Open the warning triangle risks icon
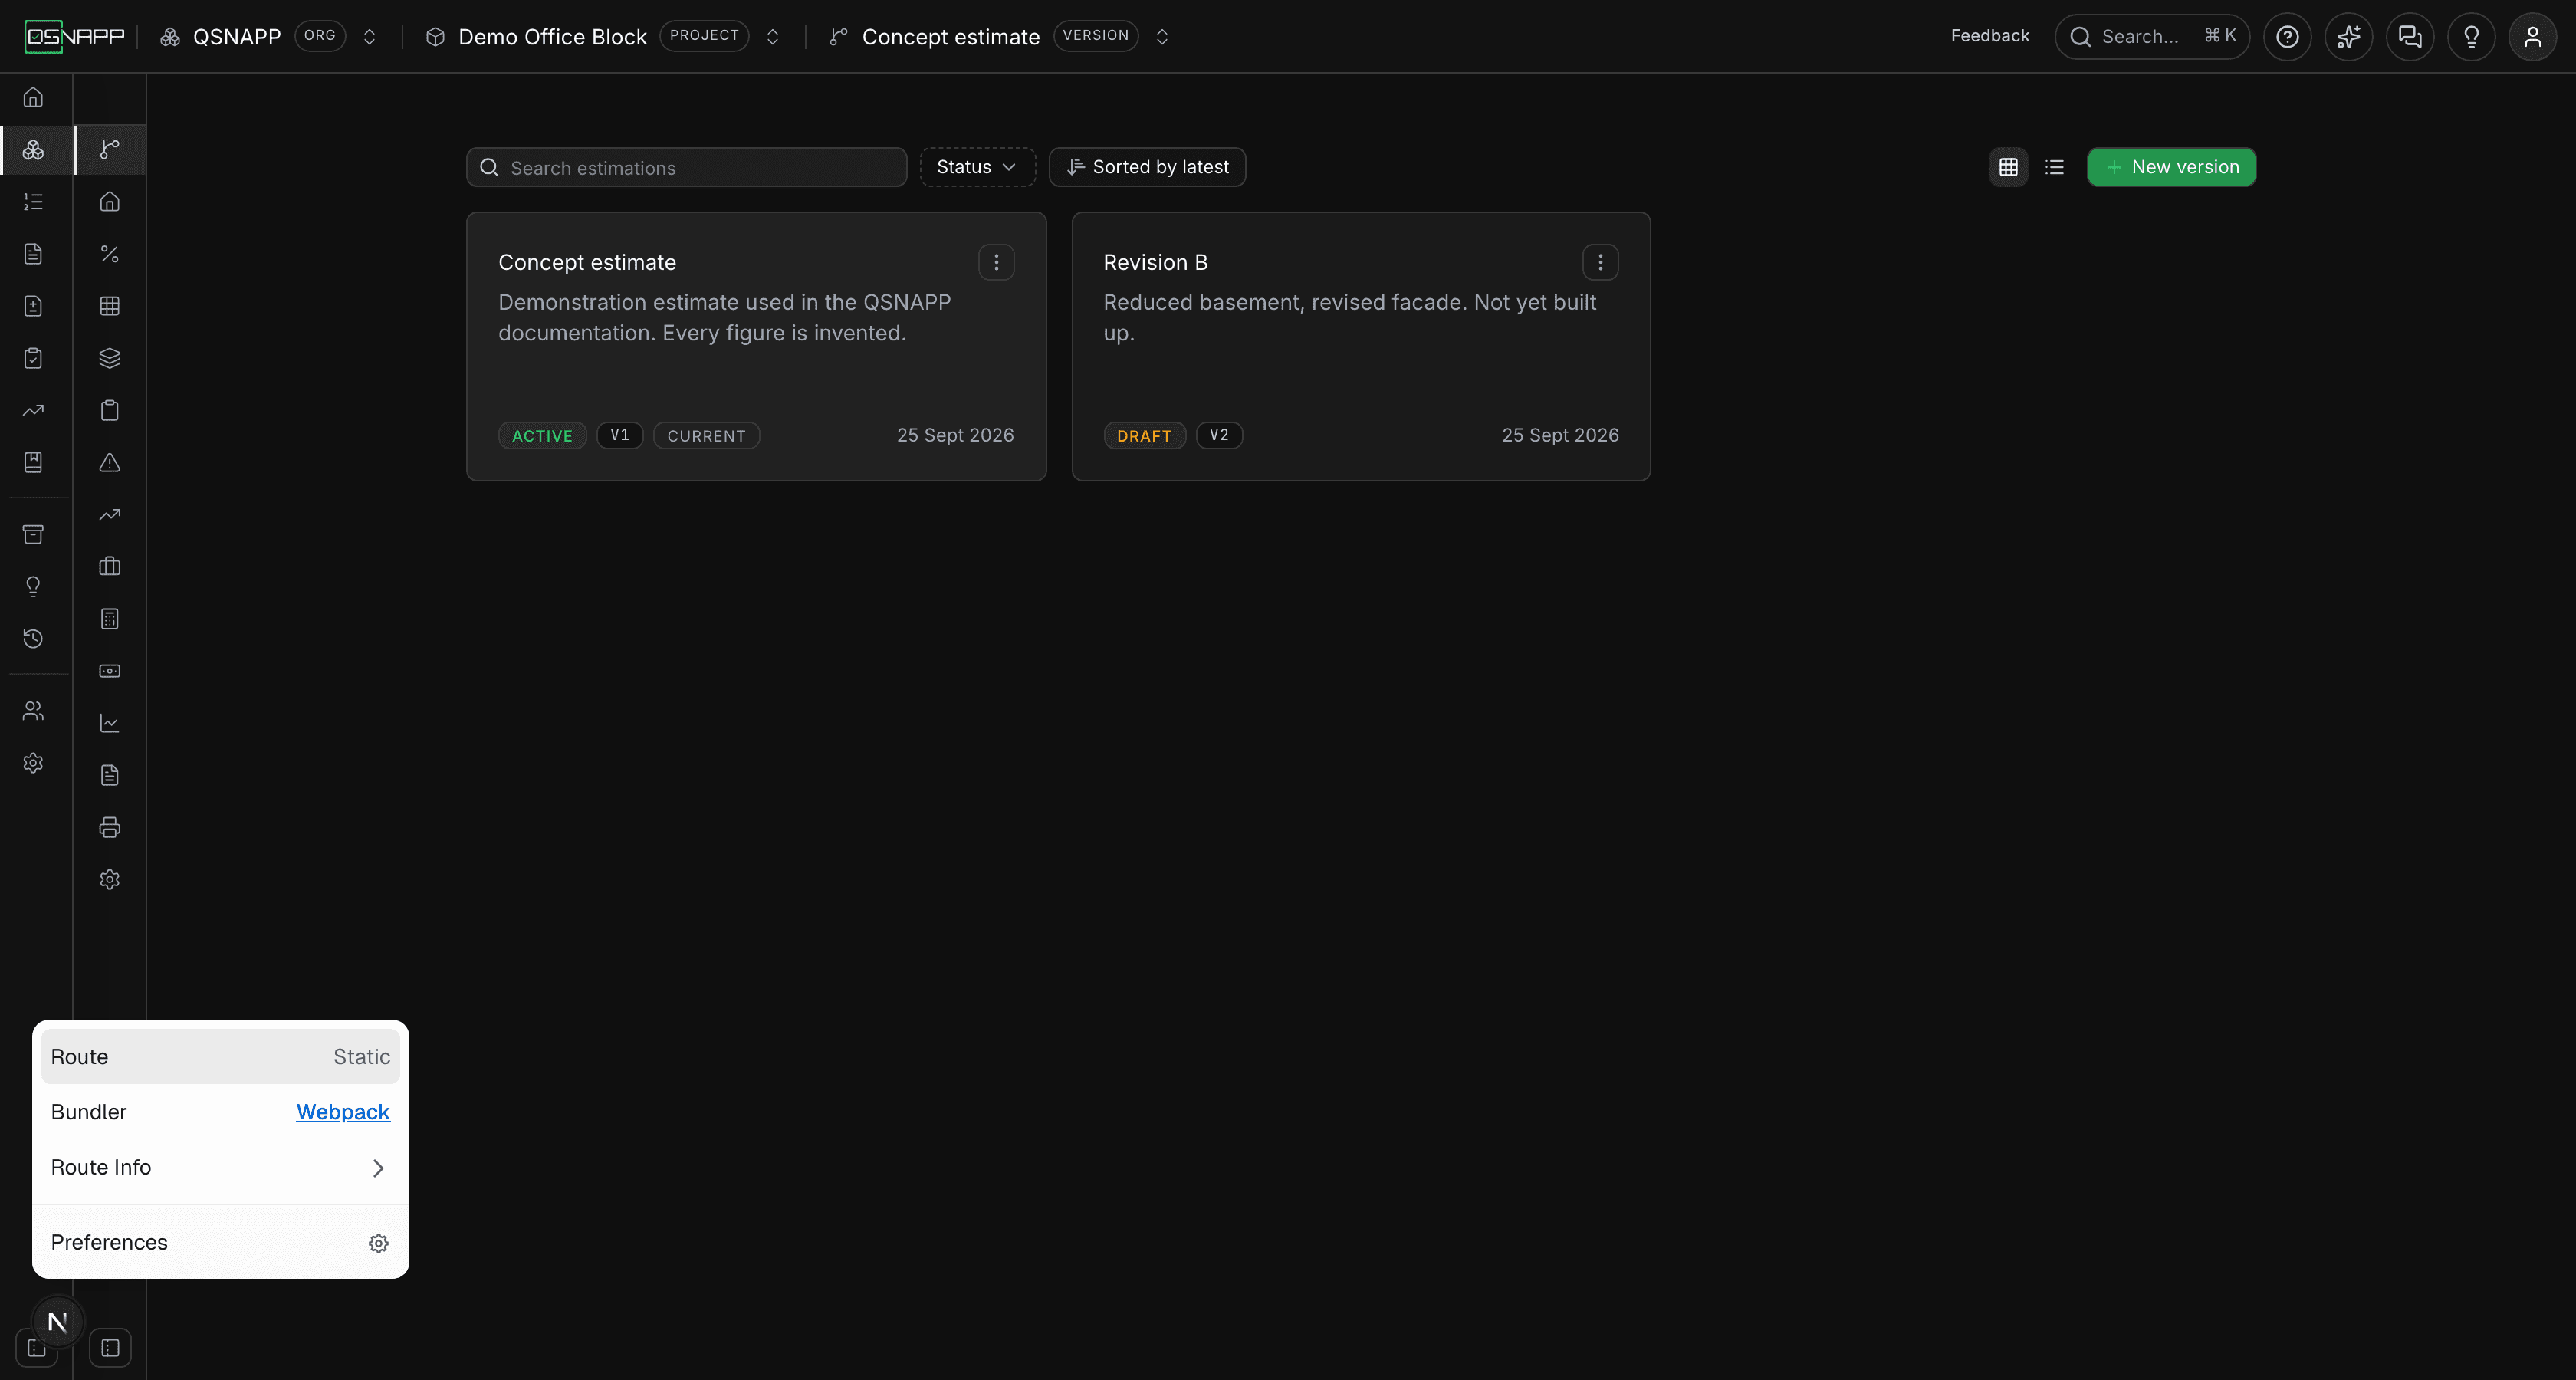Image resolution: width=2576 pixels, height=1380 pixels. pyautogui.click(x=110, y=462)
